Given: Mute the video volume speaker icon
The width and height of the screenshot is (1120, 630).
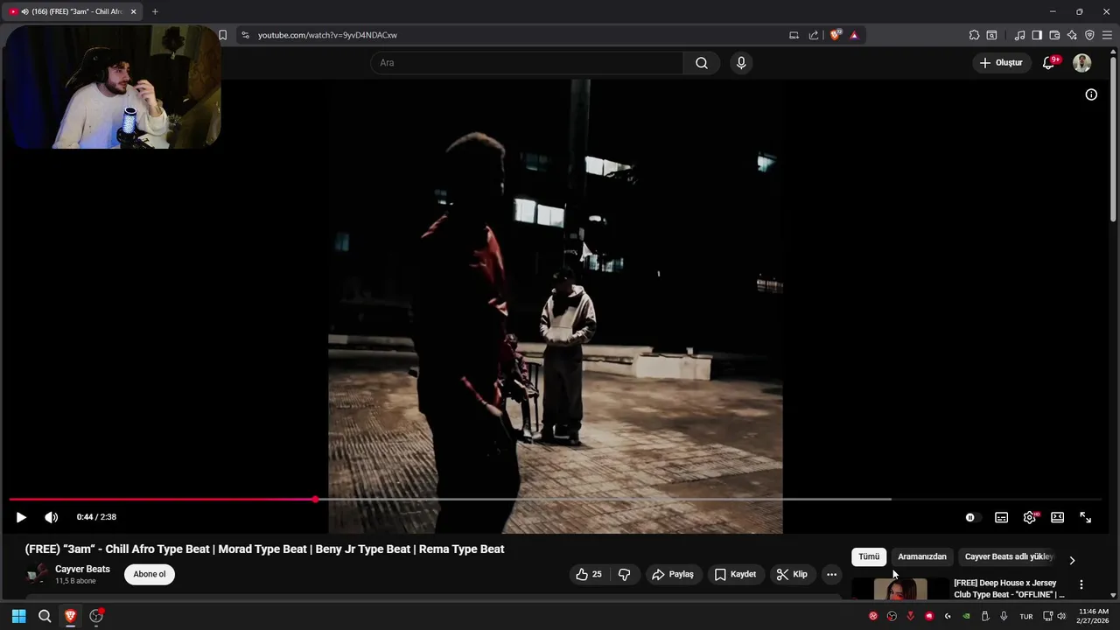Looking at the screenshot, I should click(52, 517).
